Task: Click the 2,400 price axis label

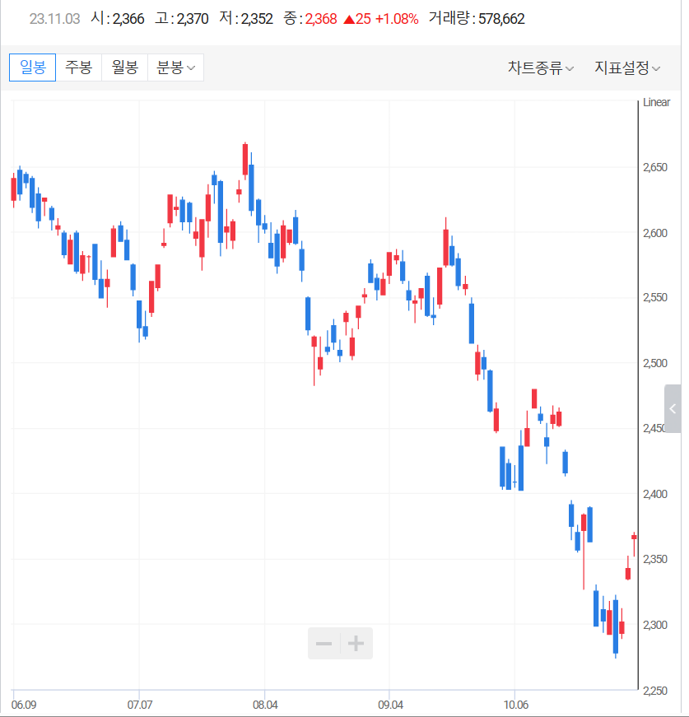Action: 654,494
